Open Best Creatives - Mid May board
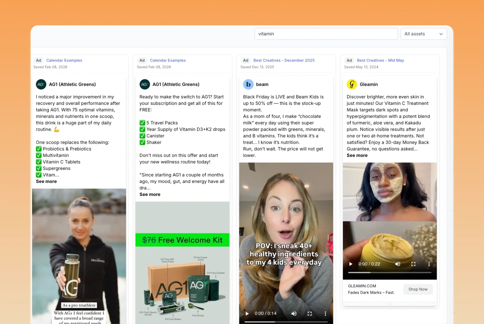The image size is (484, 324). [380, 60]
